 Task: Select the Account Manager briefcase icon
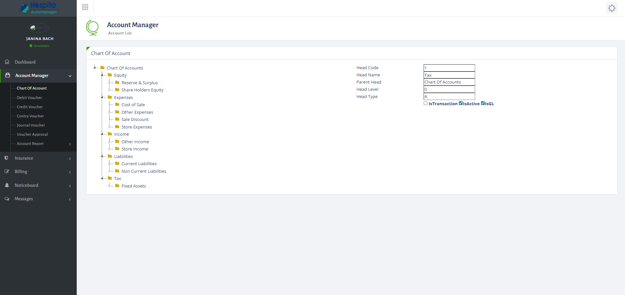click(x=7, y=75)
